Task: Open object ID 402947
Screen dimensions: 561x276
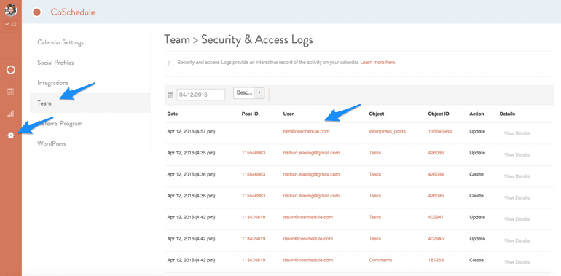Action: [436, 217]
